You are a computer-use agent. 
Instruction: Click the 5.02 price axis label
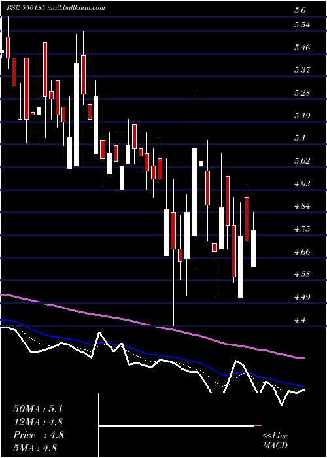(302, 161)
